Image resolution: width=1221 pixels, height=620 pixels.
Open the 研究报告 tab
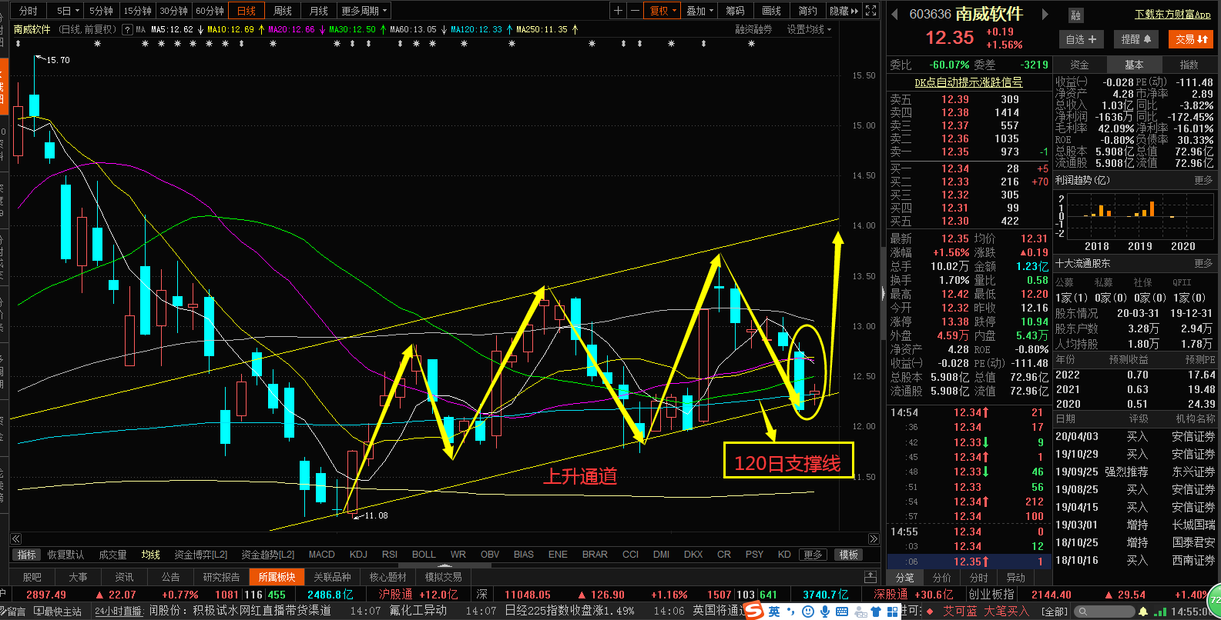coord(221,577)
